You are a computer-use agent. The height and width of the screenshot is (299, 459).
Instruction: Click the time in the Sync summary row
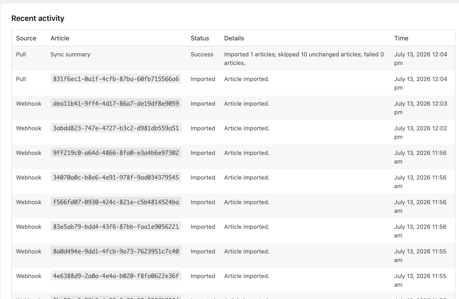pos(421,59)
